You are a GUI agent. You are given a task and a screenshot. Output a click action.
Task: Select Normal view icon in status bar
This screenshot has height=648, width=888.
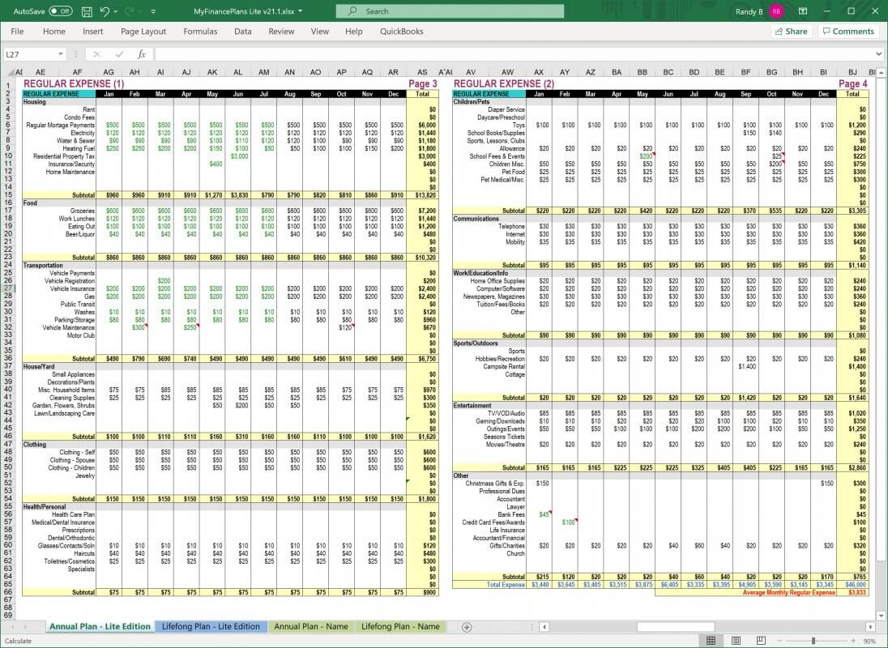coord(711,640)
